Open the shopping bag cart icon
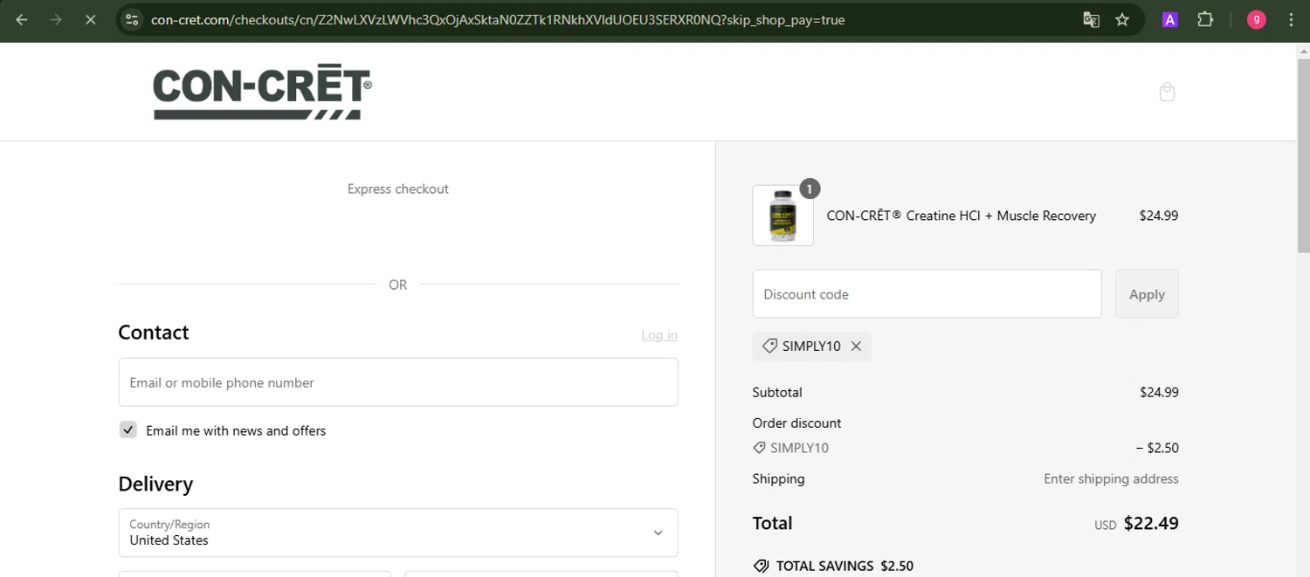Image resolution: width=1310 pixels, height=577 pixels. 1167,92
